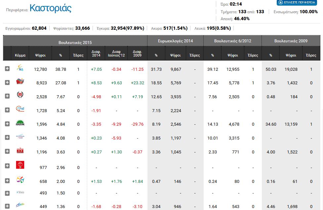Image resolution: width=323 pixels, height=210 pixels.
Task: Click the ΠΑΣΟΚ party logo
Action: tap(20, 124)
